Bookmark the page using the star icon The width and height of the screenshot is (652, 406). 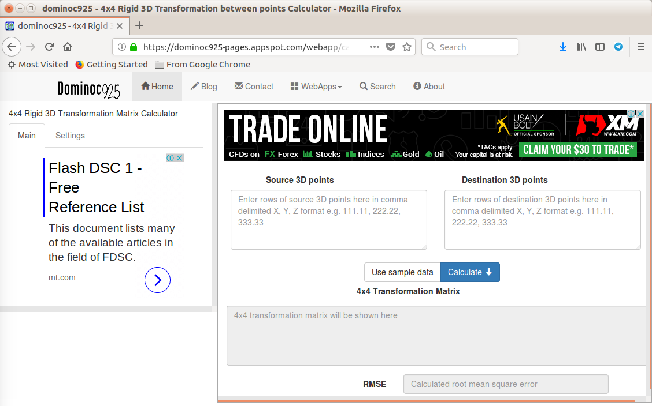407,47
